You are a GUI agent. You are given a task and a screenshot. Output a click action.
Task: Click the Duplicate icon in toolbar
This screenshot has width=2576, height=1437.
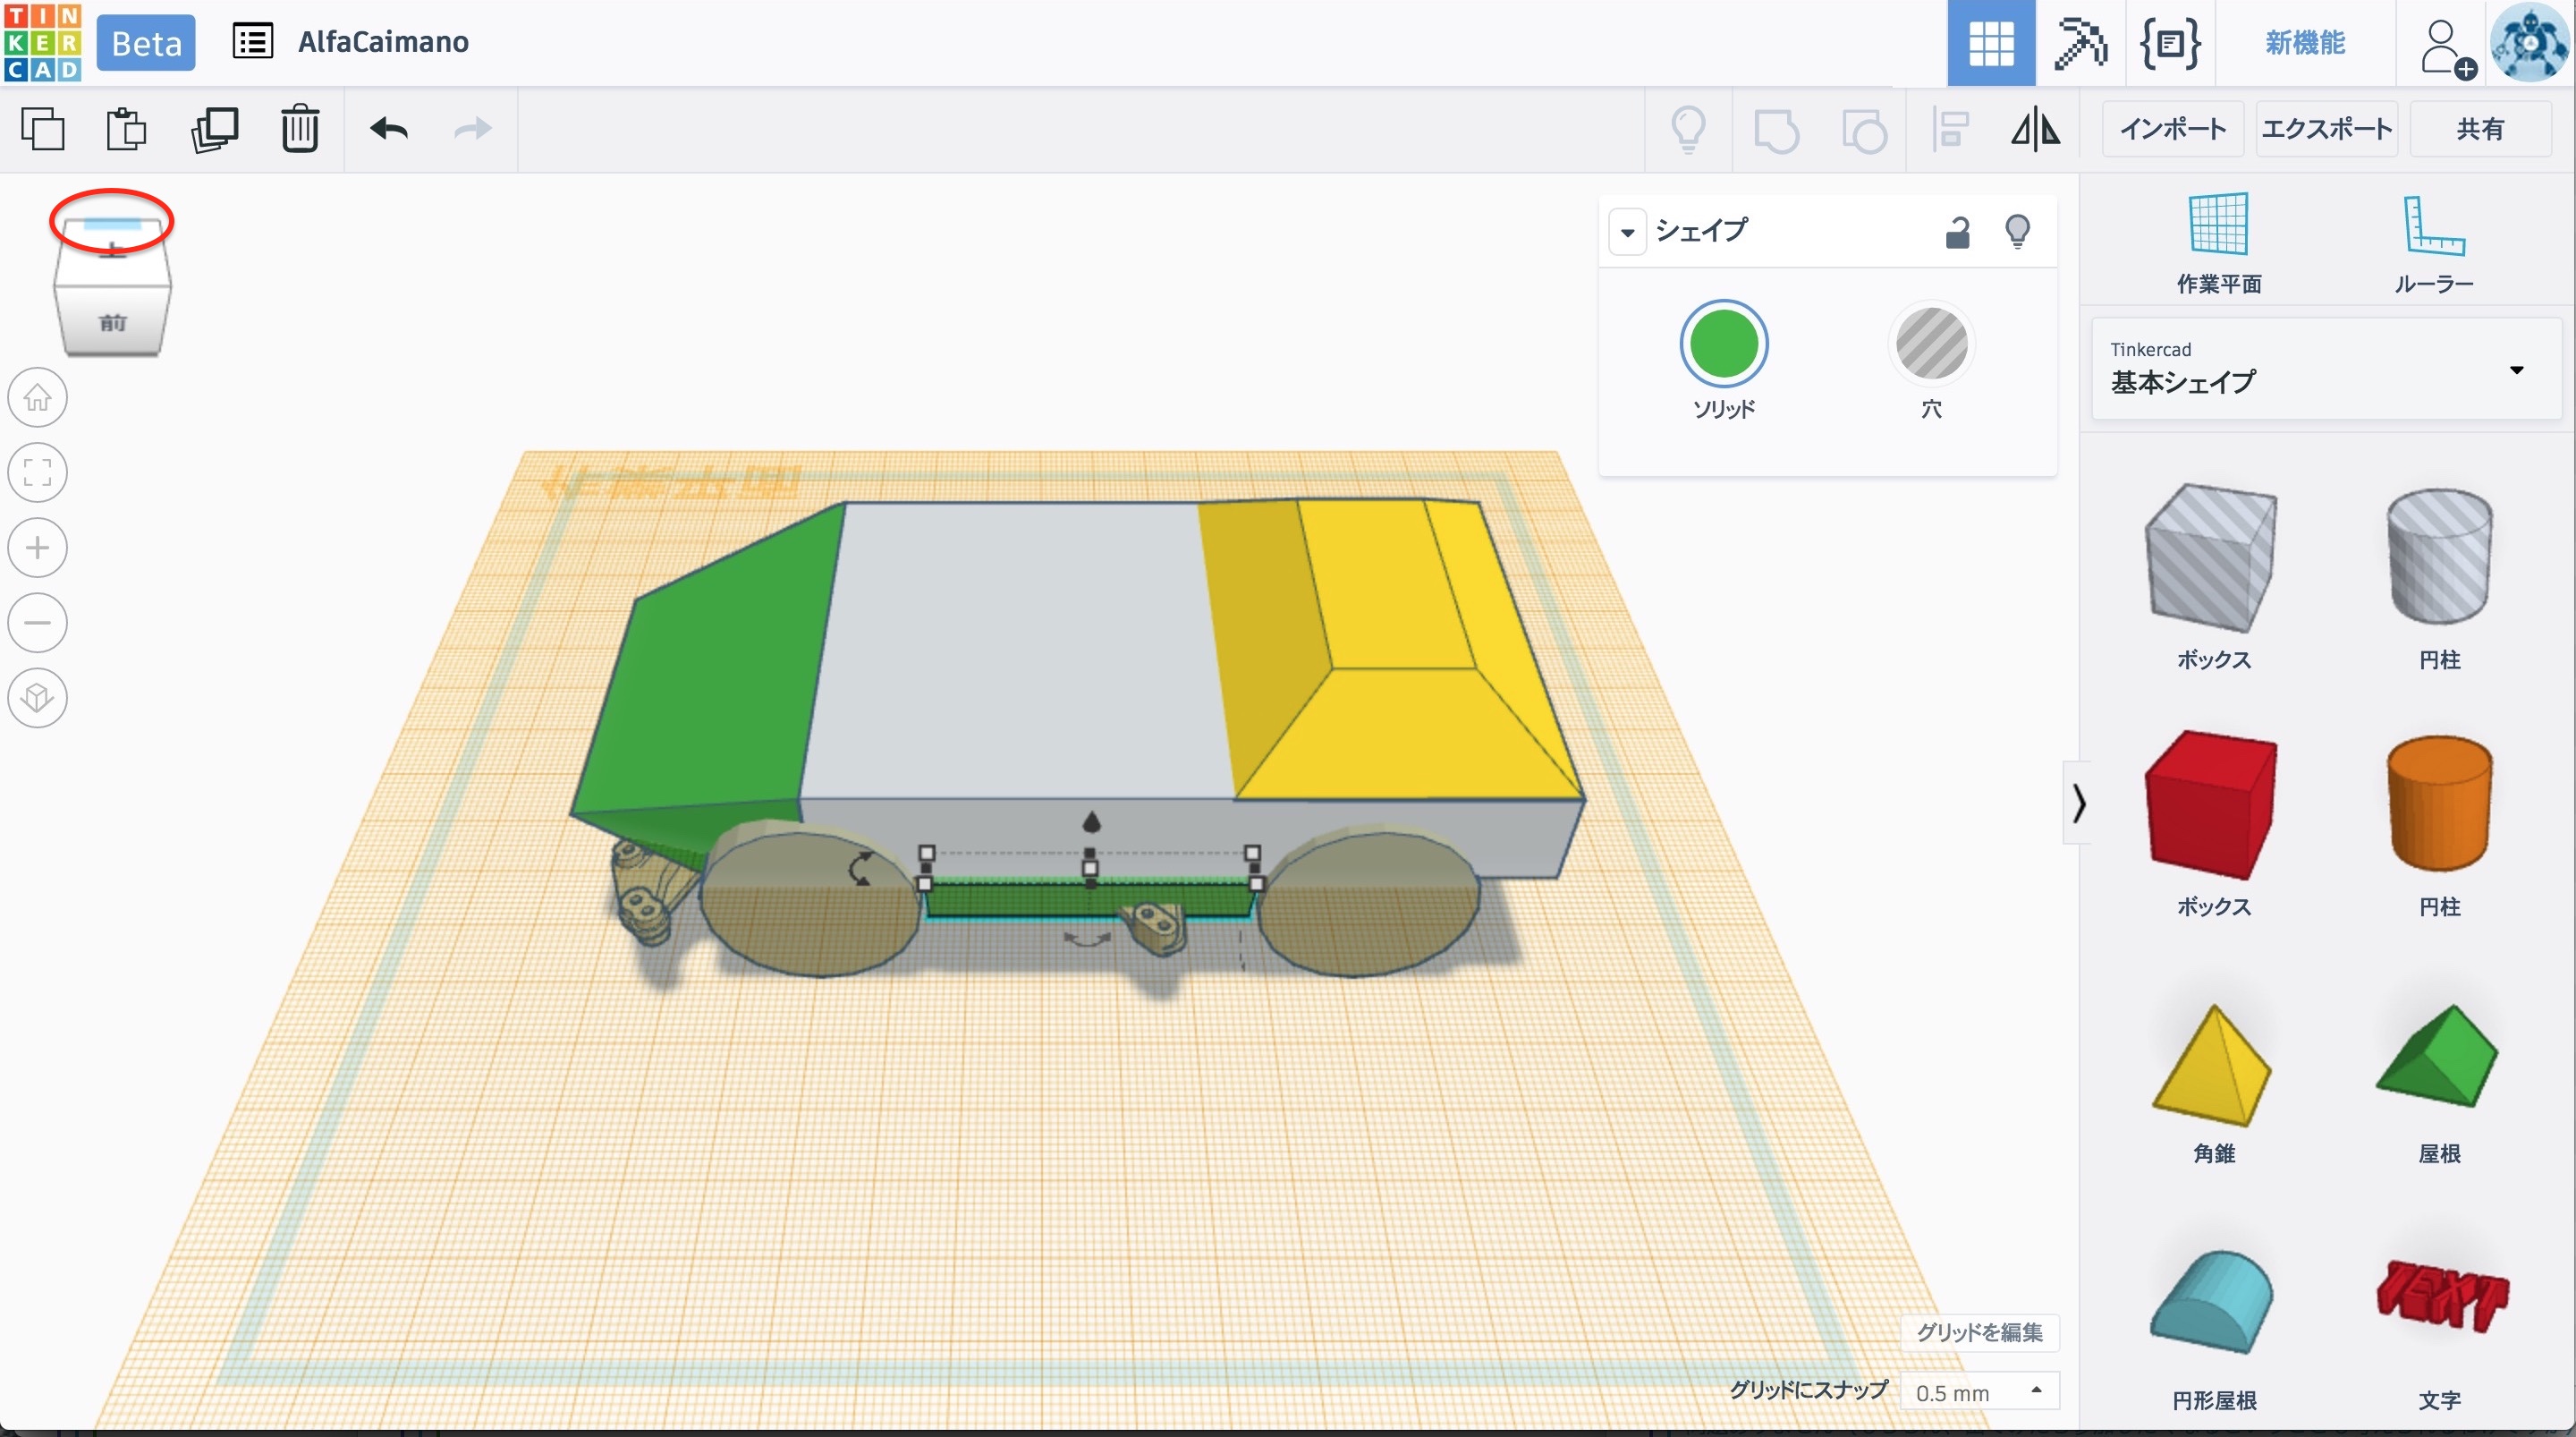pyautogui.click(x=214, y=129)
